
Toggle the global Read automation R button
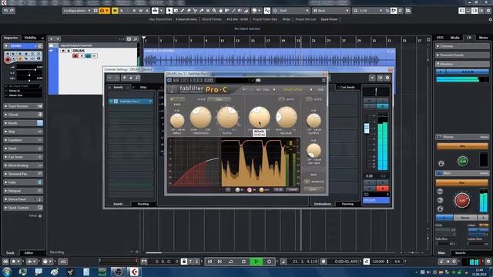pos(134,11)
